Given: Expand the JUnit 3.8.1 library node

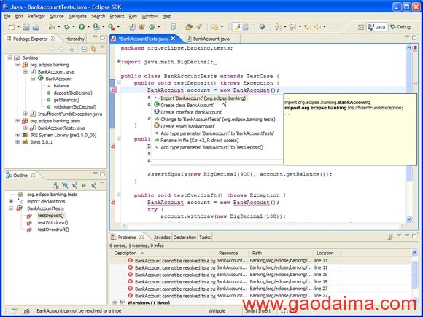Looking at the screenshot, I should click(x=18, y=142).
